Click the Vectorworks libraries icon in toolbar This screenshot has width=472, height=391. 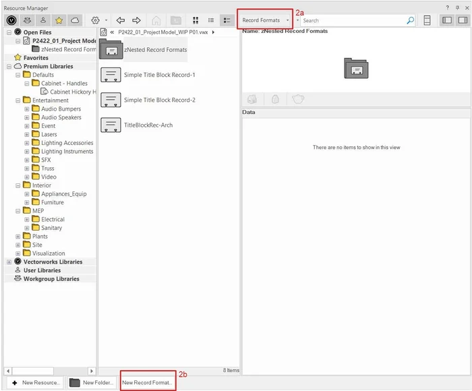tap(11, 21)
